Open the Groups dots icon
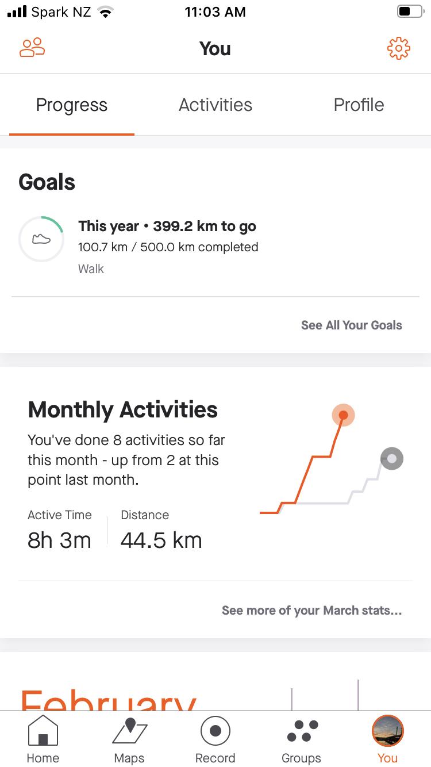 [x=302, y=739]
